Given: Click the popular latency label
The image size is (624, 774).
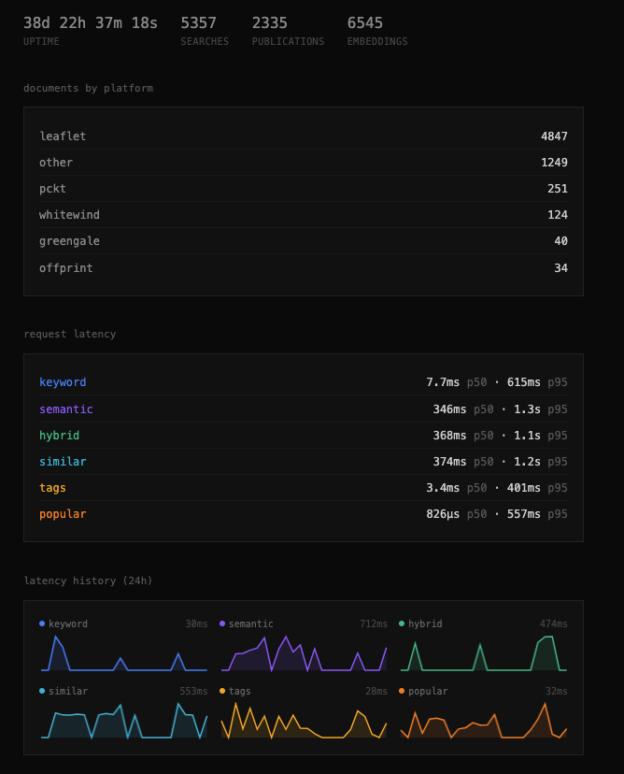Looking at the screenshot, I should pos(63,514).
